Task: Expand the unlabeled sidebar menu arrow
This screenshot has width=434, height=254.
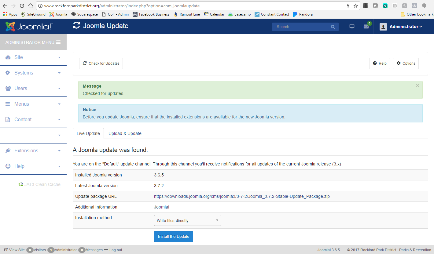Action: pyautogui.click(x=59, y=135)
